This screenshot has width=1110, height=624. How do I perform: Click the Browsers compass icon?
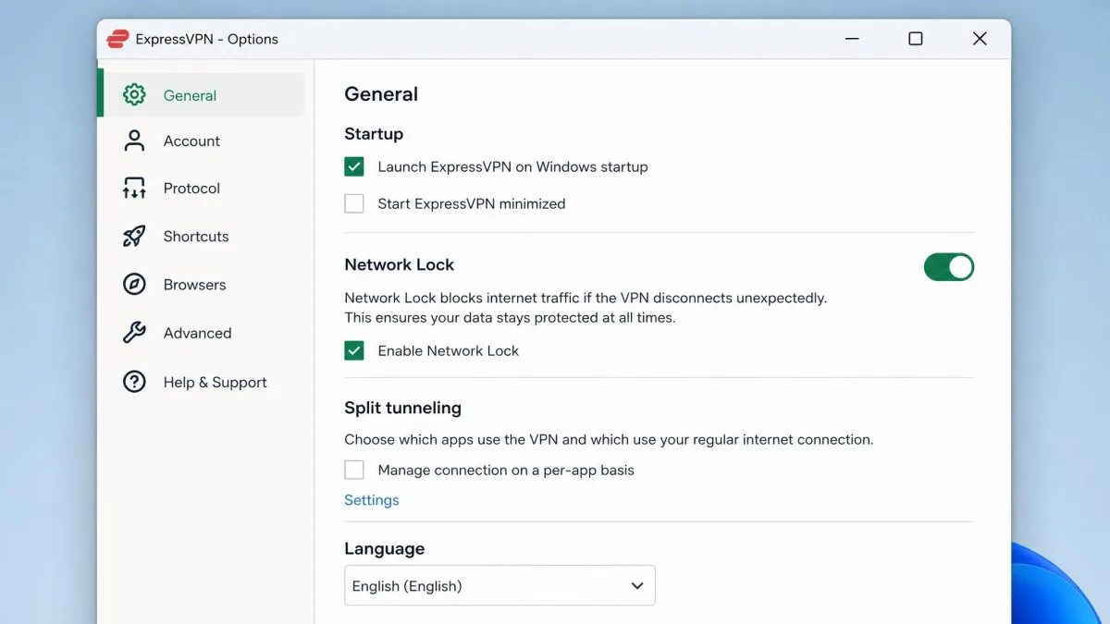click(x=134, y=285)
